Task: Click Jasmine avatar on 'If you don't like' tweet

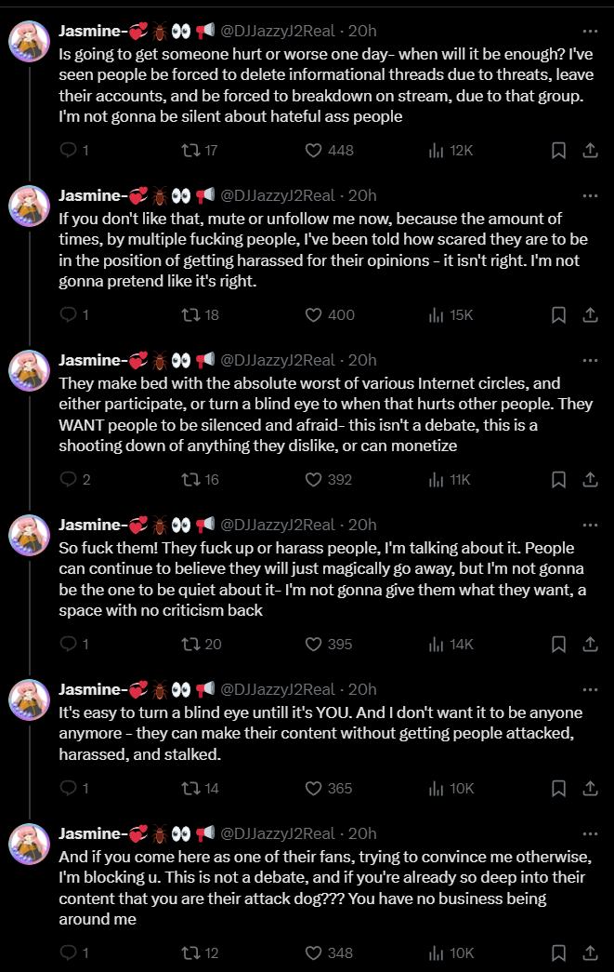Action: [29, 206]
